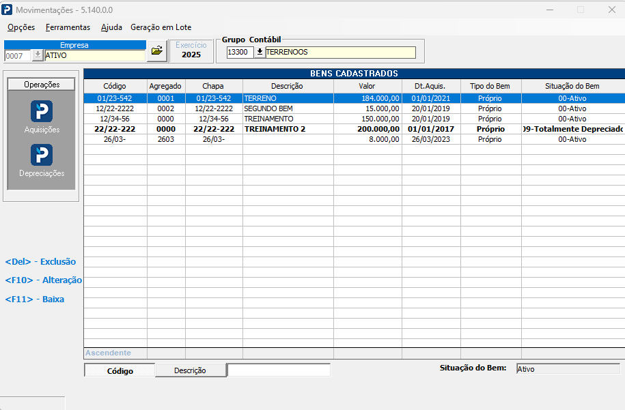Select the TREINAMENTO 2 row
This screenshot has height=410, width=625.
(x=354, y=129)
